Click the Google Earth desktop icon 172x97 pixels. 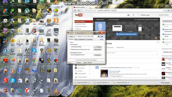pyautogui.click(x=34, y=71)
